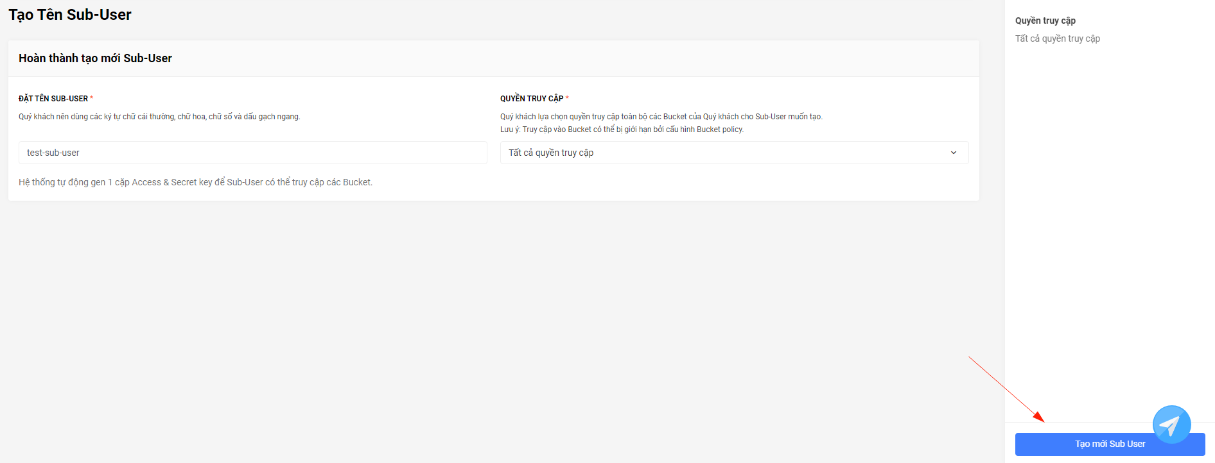Click the note about auto-generated Access & Secret key
Image resolution: width=1215 pixels, height=463 pixels.
[x=196, y=182]
